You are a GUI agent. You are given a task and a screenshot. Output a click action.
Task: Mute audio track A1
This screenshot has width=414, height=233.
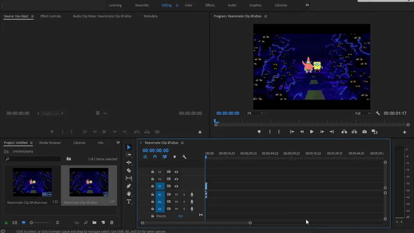pyautogui.click(x=176, y=194)
